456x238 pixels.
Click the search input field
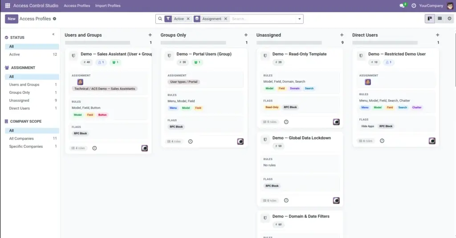pyautogui.click(x=263, y=19)
